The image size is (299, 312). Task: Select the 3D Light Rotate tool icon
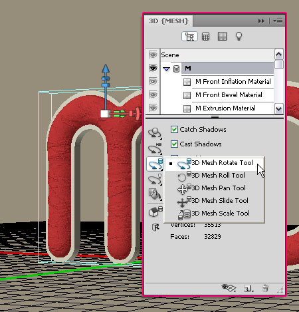coord(155,179)
